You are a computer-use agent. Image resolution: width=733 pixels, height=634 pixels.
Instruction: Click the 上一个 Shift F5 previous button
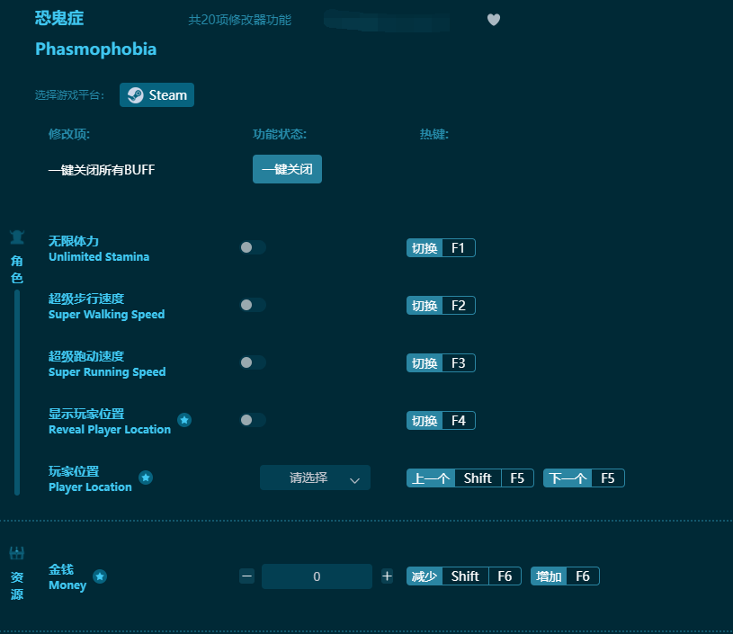[469, 478]
